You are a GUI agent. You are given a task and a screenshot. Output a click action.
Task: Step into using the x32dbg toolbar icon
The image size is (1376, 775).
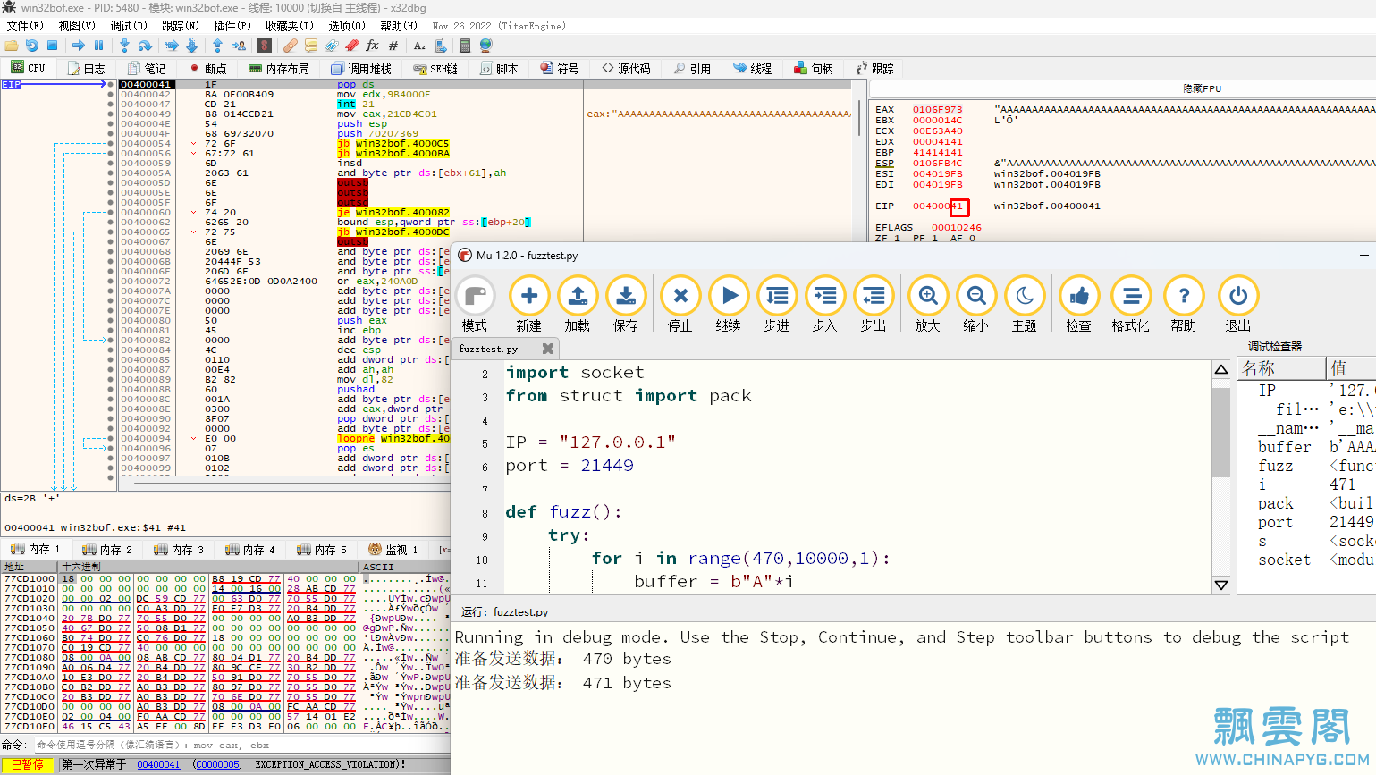pos(124,45)
